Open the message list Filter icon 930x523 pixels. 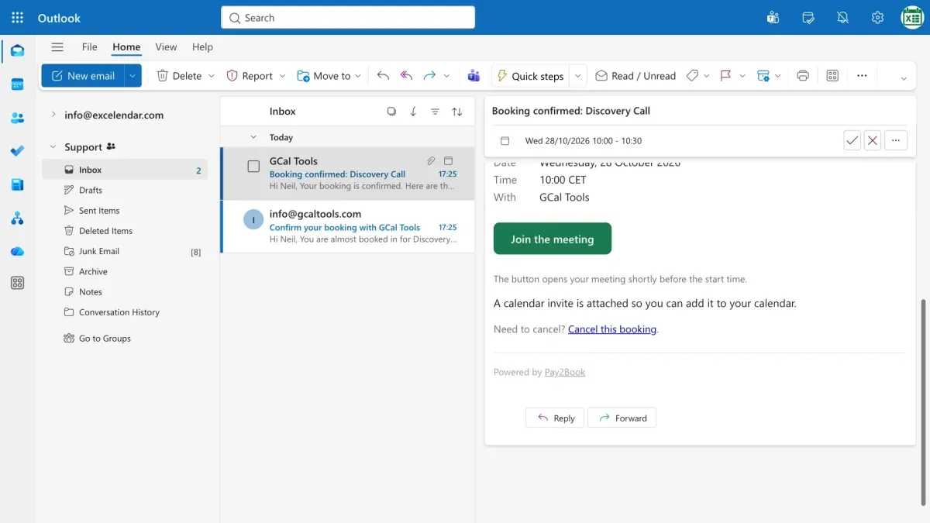click(435, 112)
